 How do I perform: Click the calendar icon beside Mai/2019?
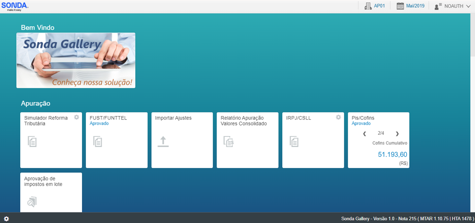click(x=401, y=6)
